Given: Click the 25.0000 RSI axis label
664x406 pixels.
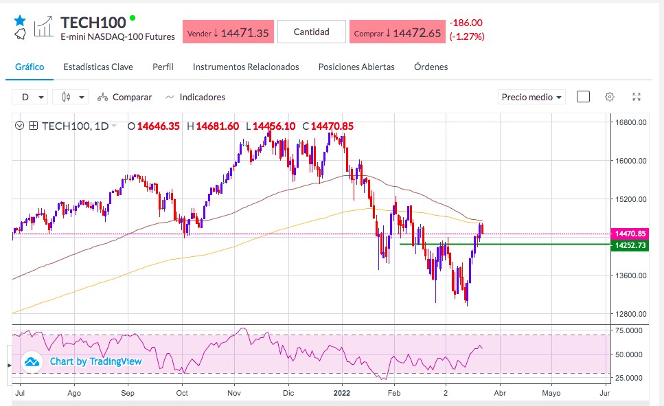Looking at the screenshot, I should tap(628, 378).
